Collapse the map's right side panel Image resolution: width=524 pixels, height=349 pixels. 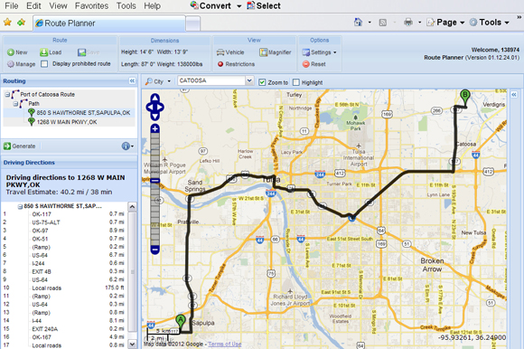514,95
